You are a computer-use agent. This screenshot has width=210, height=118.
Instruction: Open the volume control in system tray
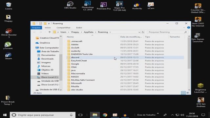[x=182, y=115]
